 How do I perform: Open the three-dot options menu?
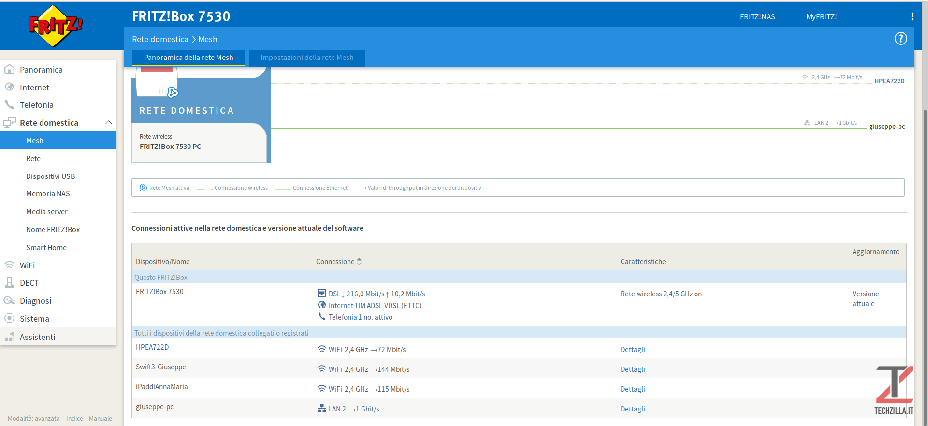click(912, 16)
